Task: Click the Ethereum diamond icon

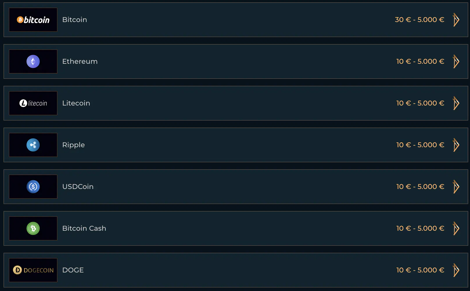Action: (33, 61)
